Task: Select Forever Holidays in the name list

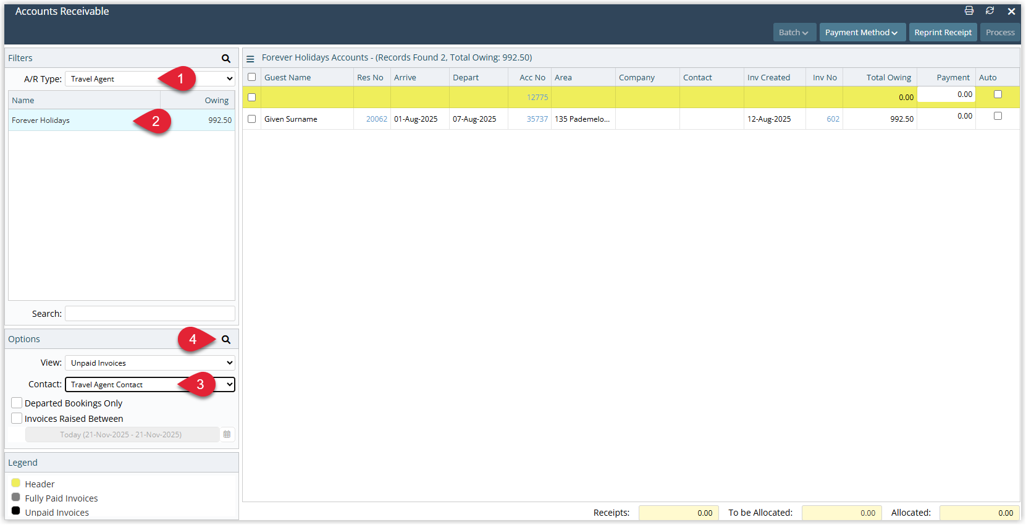Action: [x=122, y=120]
